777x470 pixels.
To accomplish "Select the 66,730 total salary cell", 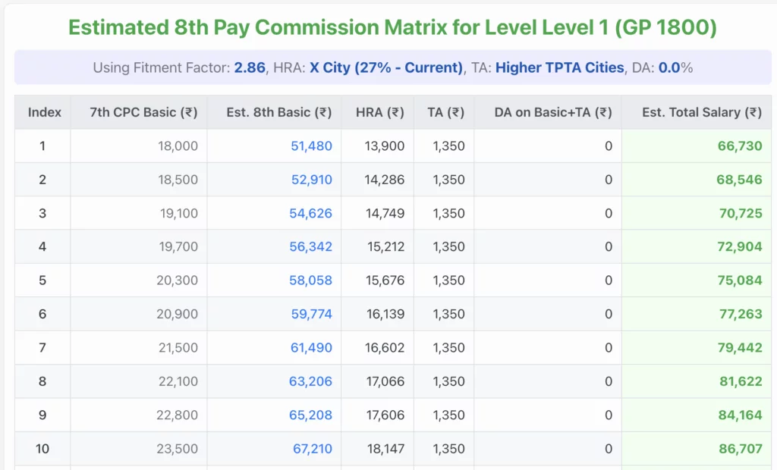I will tap(741, 146).
